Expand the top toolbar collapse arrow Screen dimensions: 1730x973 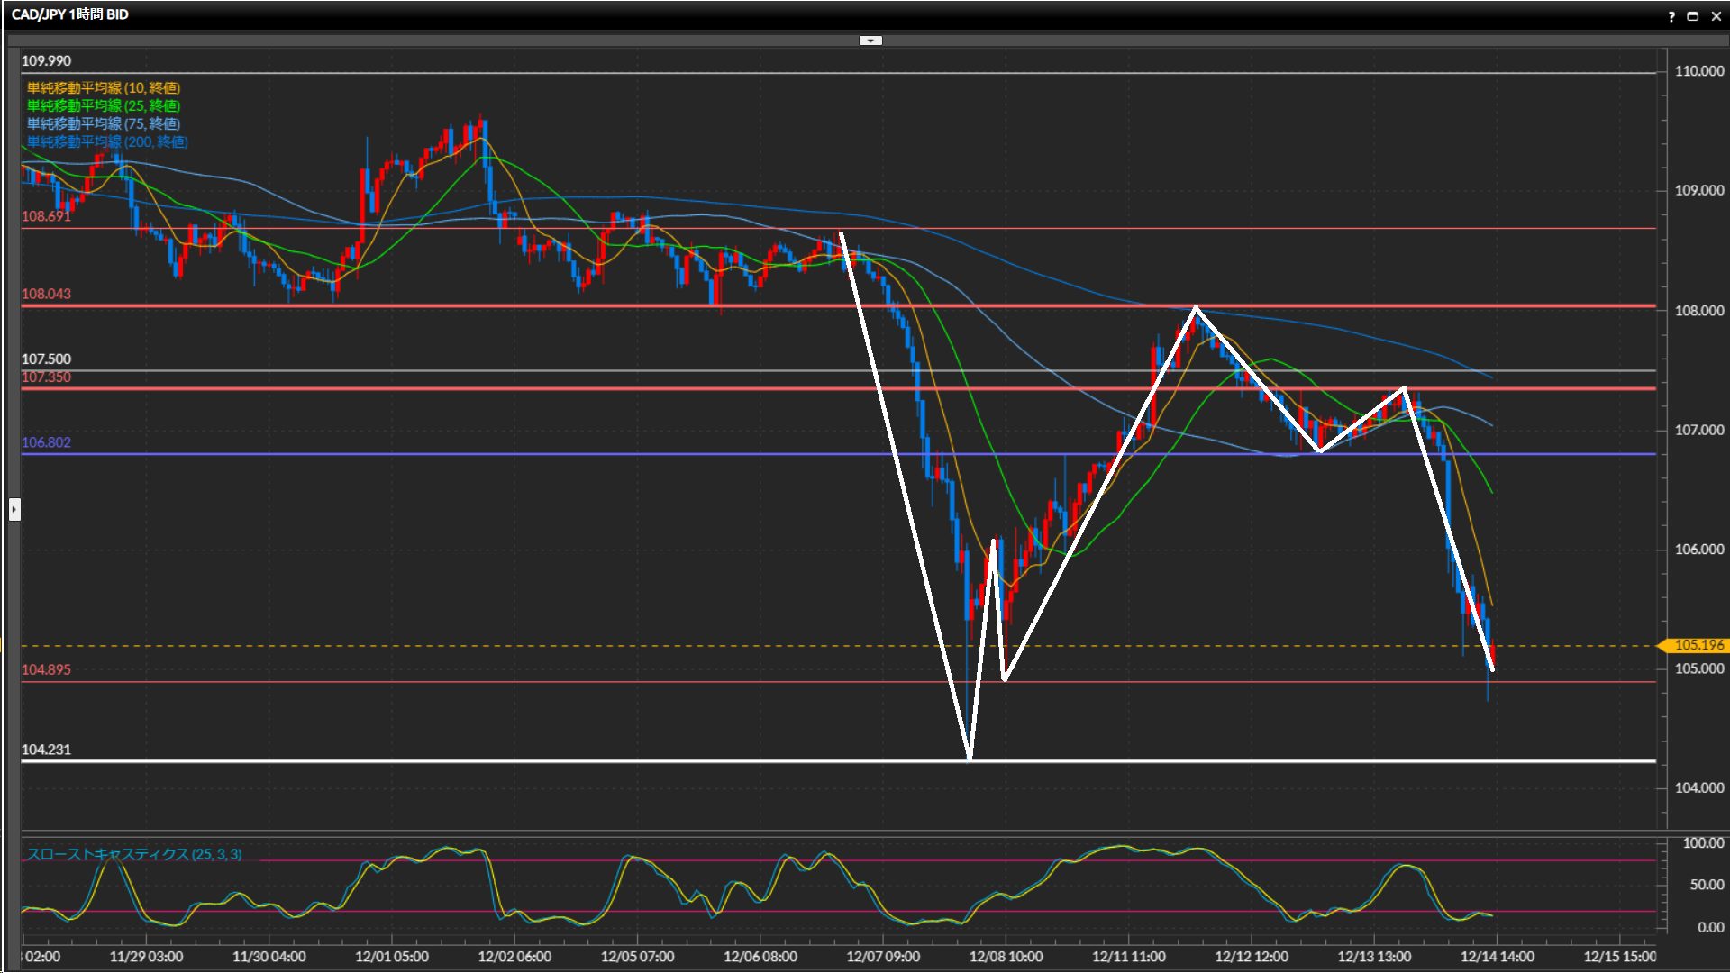click(870, 41)
